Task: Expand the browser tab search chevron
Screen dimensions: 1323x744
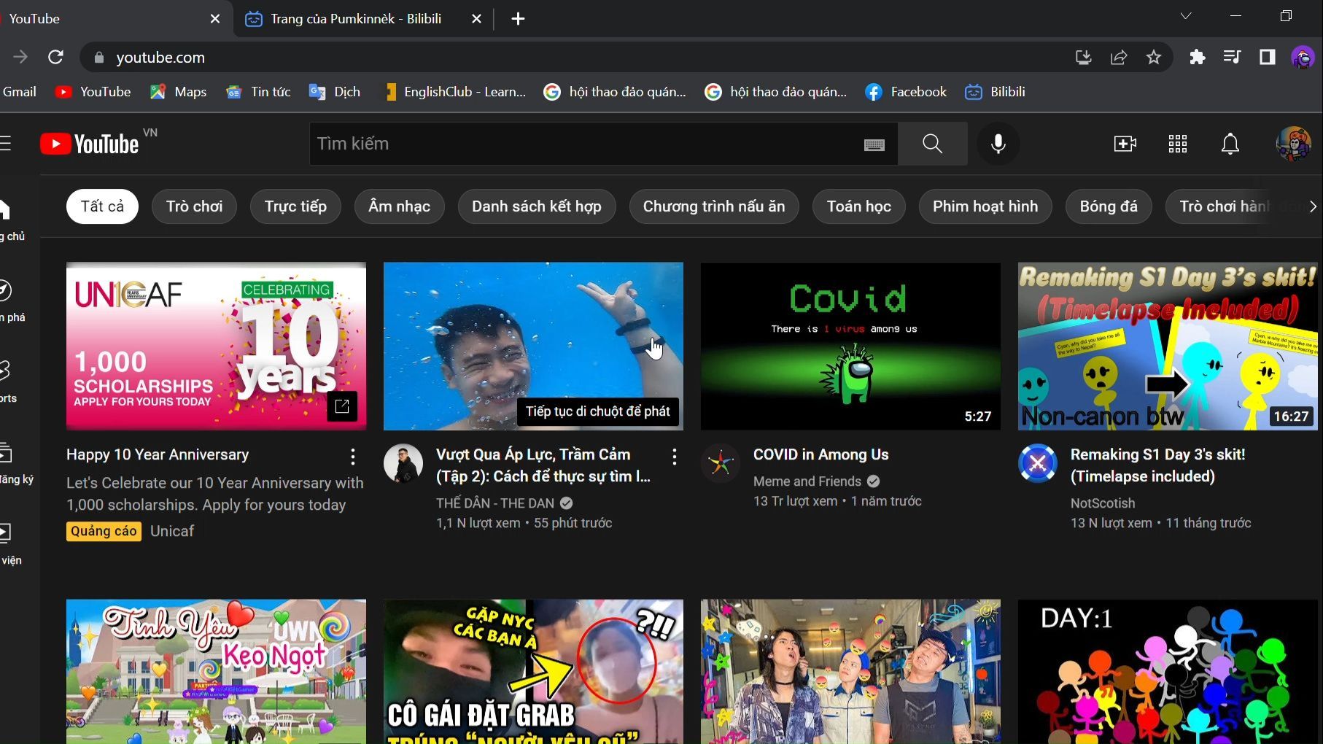Action: pyautogui.click(x=1186, y=16)
